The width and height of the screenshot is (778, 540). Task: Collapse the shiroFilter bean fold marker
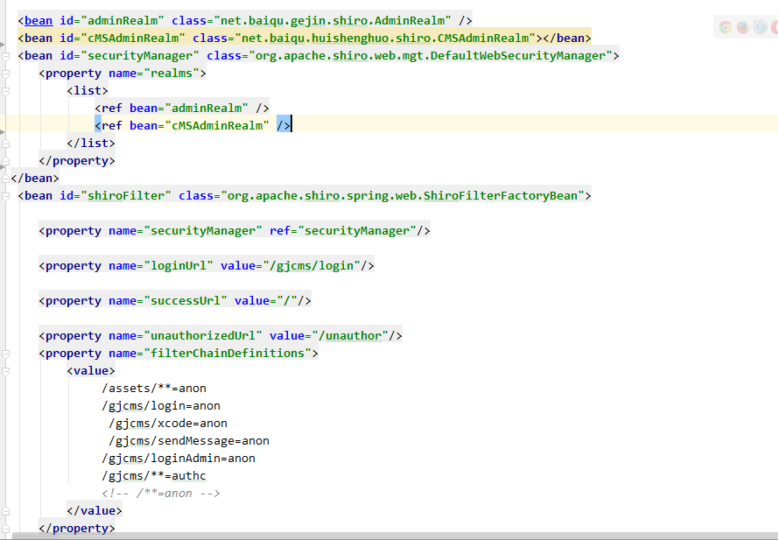point(6,196)
